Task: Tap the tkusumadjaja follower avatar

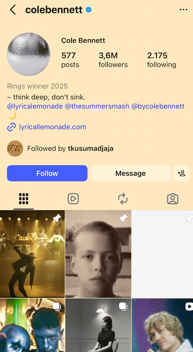Action: pos(15,148)
